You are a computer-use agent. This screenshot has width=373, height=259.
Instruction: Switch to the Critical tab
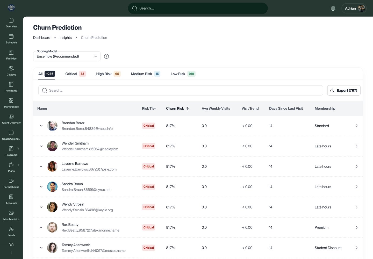[x=75, y=74]
